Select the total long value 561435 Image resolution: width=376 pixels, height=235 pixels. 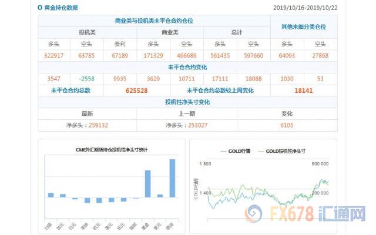pyautogui.click(x=220, y=56)
